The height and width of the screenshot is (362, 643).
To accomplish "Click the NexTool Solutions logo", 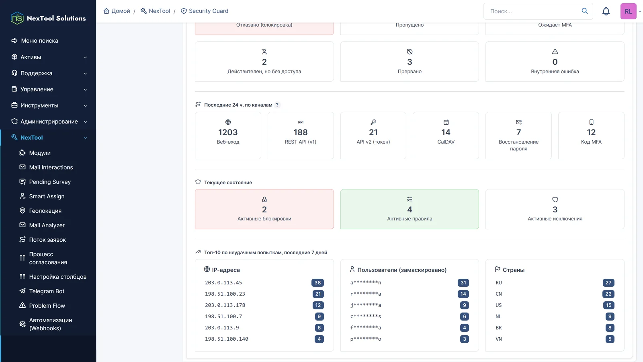I will pyautogui.click(x=48, y=18).
